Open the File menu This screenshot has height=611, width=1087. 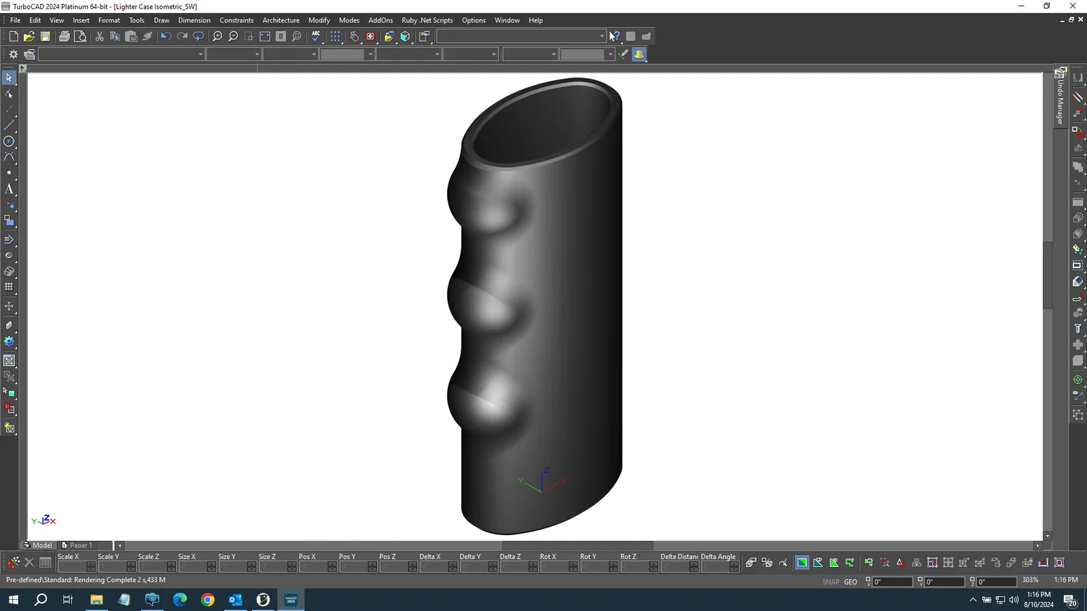(x=15, y=20)
